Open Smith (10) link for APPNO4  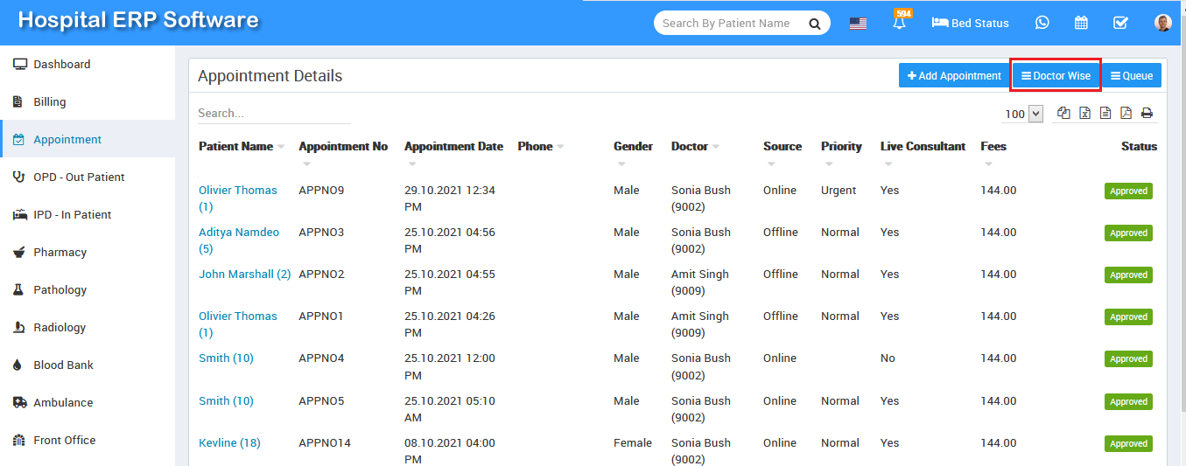(226, 358)
